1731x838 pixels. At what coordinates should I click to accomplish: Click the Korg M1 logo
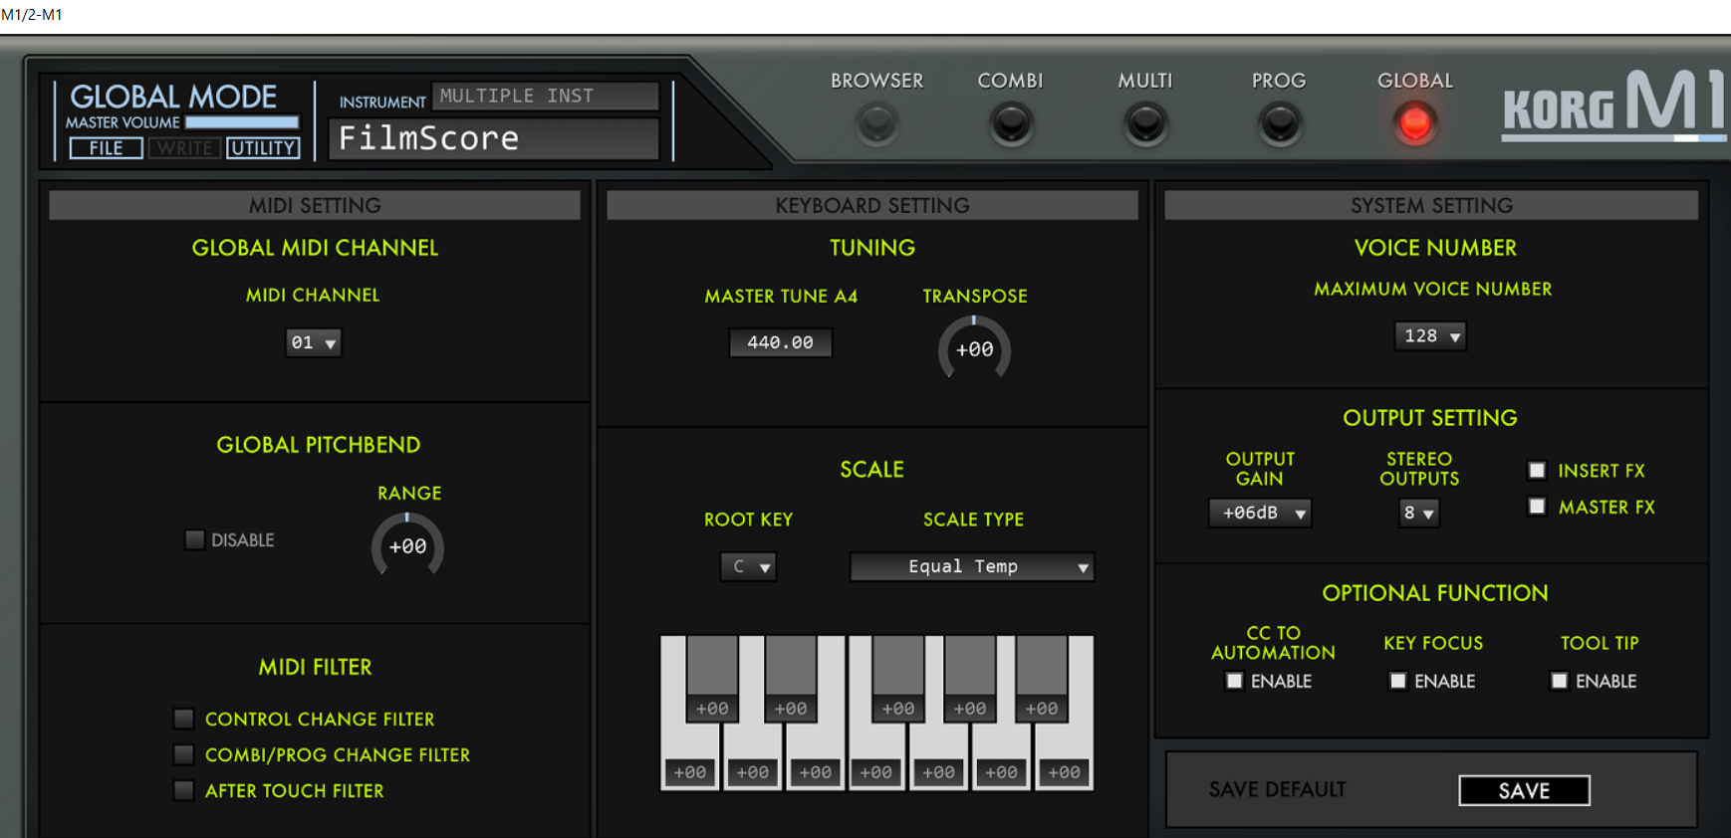pyautogui.click(x=1613, y=104)
